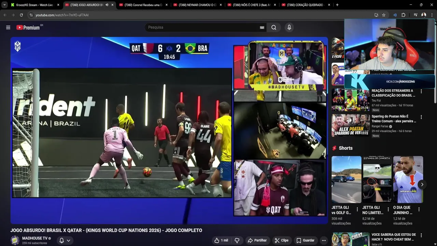Start voice search with microphone
The image size is (437, 246).
(289, 27)
